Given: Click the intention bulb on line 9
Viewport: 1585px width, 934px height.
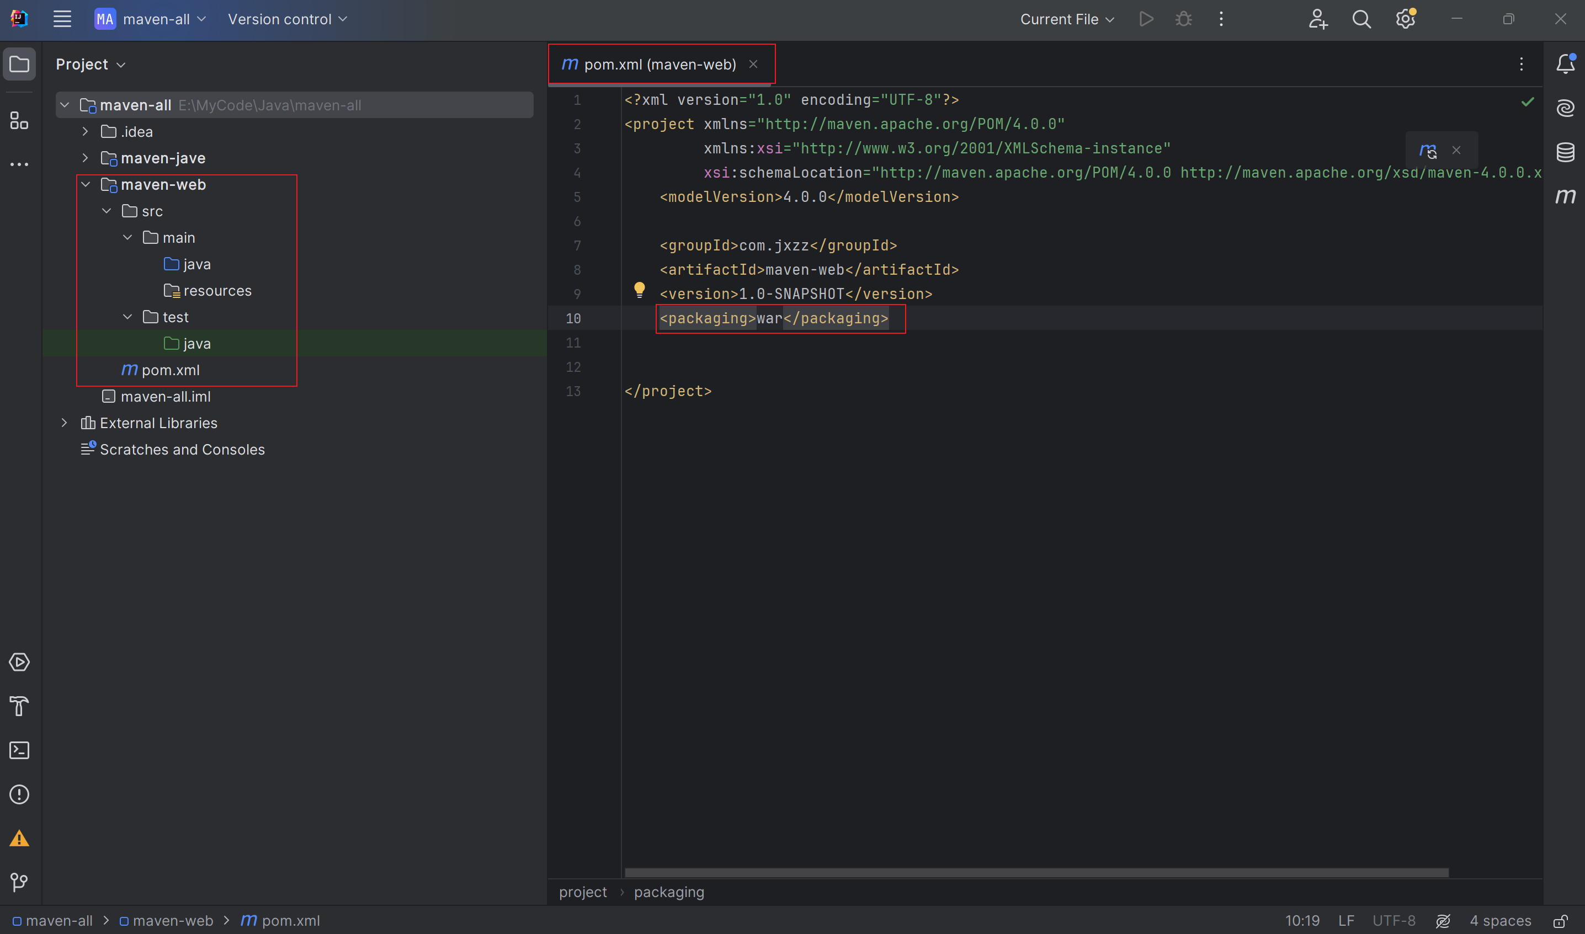Looking at the screenshot, I should [640, 290].
